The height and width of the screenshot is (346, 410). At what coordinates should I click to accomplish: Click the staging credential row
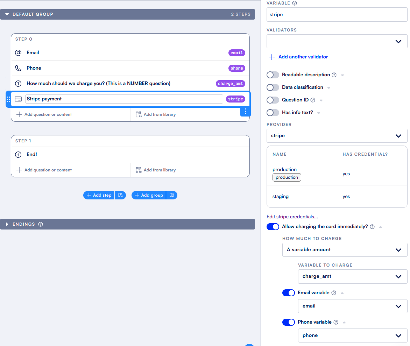[x=337, y=197]
